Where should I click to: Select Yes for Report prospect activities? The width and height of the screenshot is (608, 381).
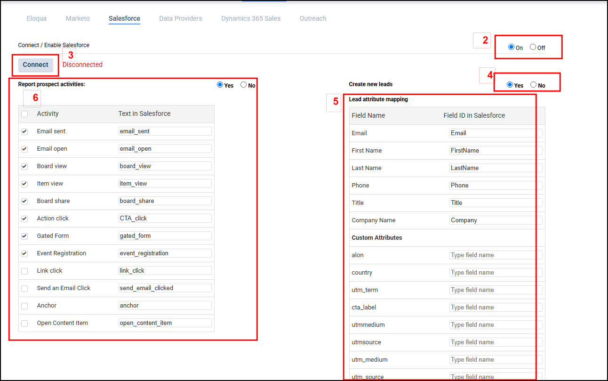point(220,85)
